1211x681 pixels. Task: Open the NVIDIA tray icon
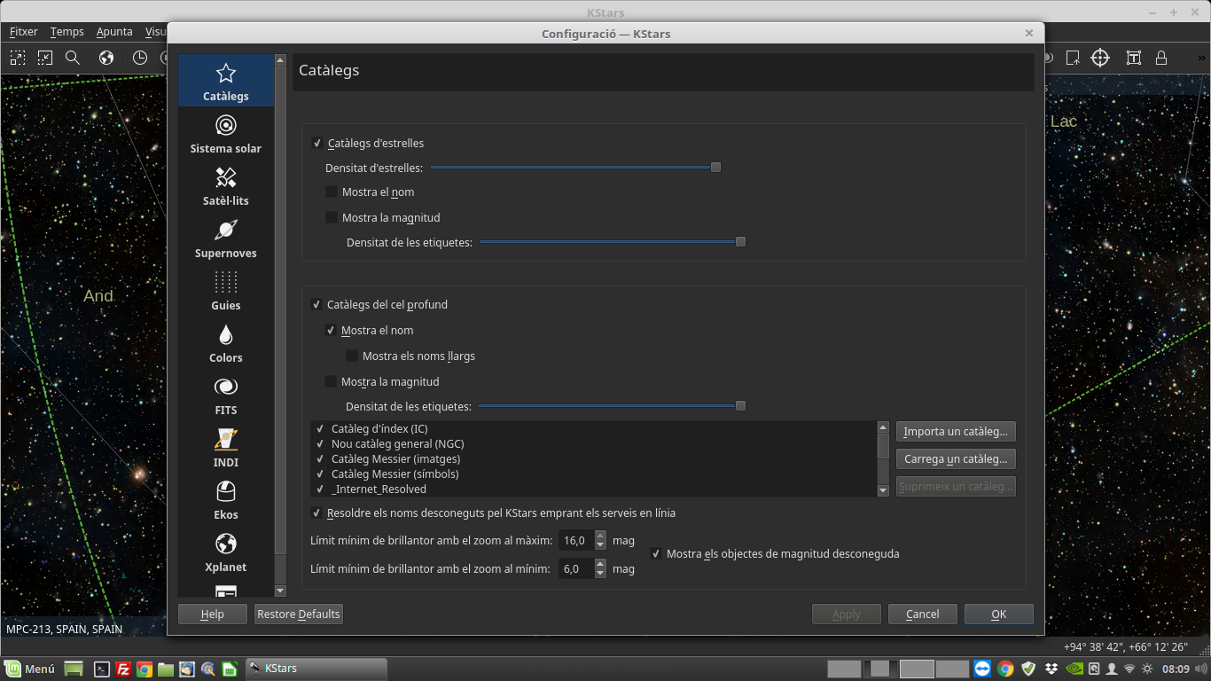1074,669
